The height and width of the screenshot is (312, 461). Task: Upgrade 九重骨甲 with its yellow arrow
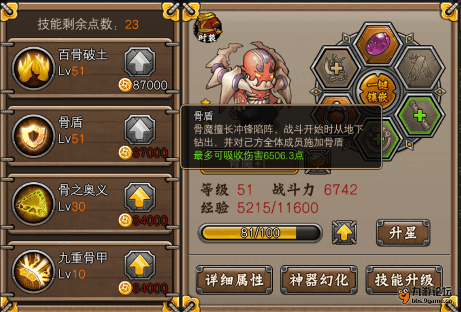(x=139, y=265)
